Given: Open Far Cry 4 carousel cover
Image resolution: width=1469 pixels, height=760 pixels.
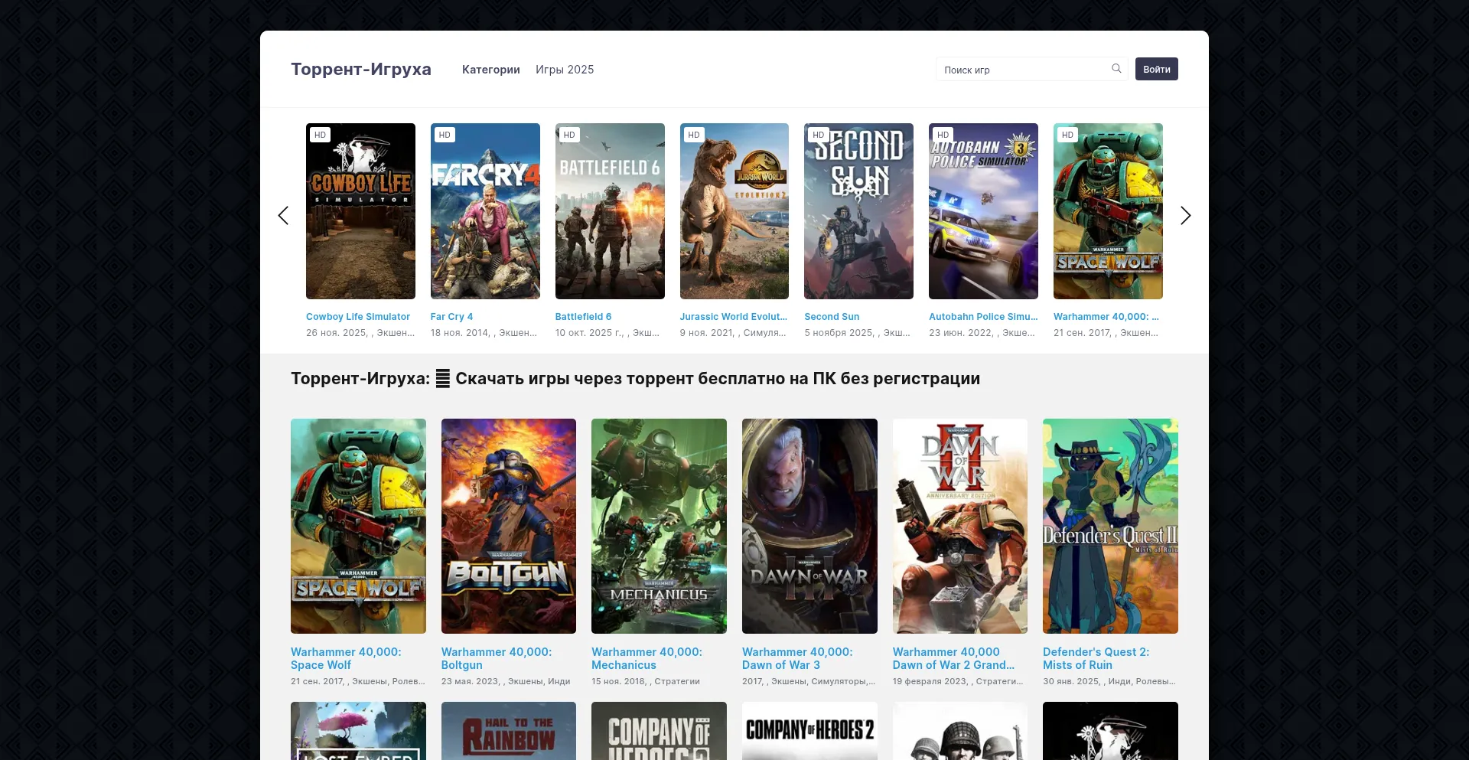Looking at the screenshot, I should [x=485, y=211].
